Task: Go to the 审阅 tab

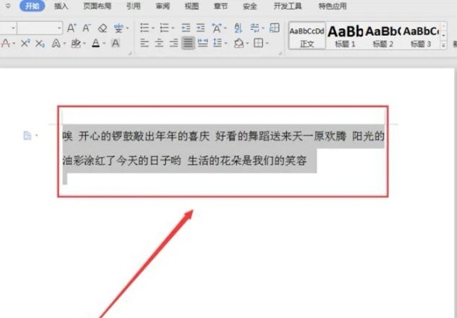Action: pos(163,6)
